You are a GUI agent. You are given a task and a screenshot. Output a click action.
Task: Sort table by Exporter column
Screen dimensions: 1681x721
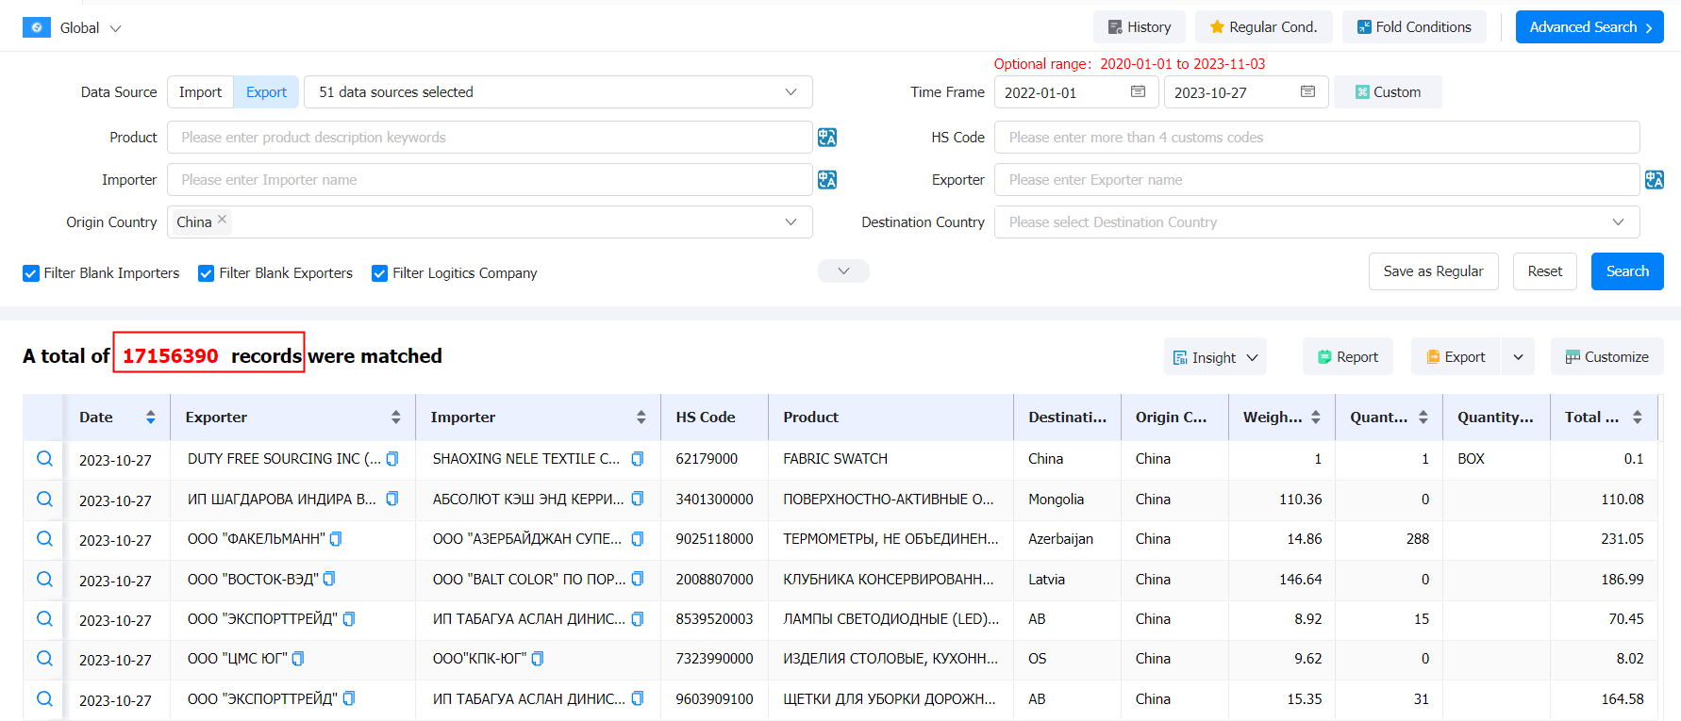395,418
